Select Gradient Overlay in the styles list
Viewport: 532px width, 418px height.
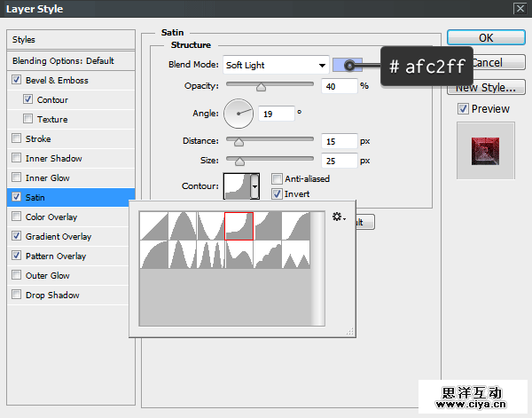pyautogui.click(x=58, y=237)
